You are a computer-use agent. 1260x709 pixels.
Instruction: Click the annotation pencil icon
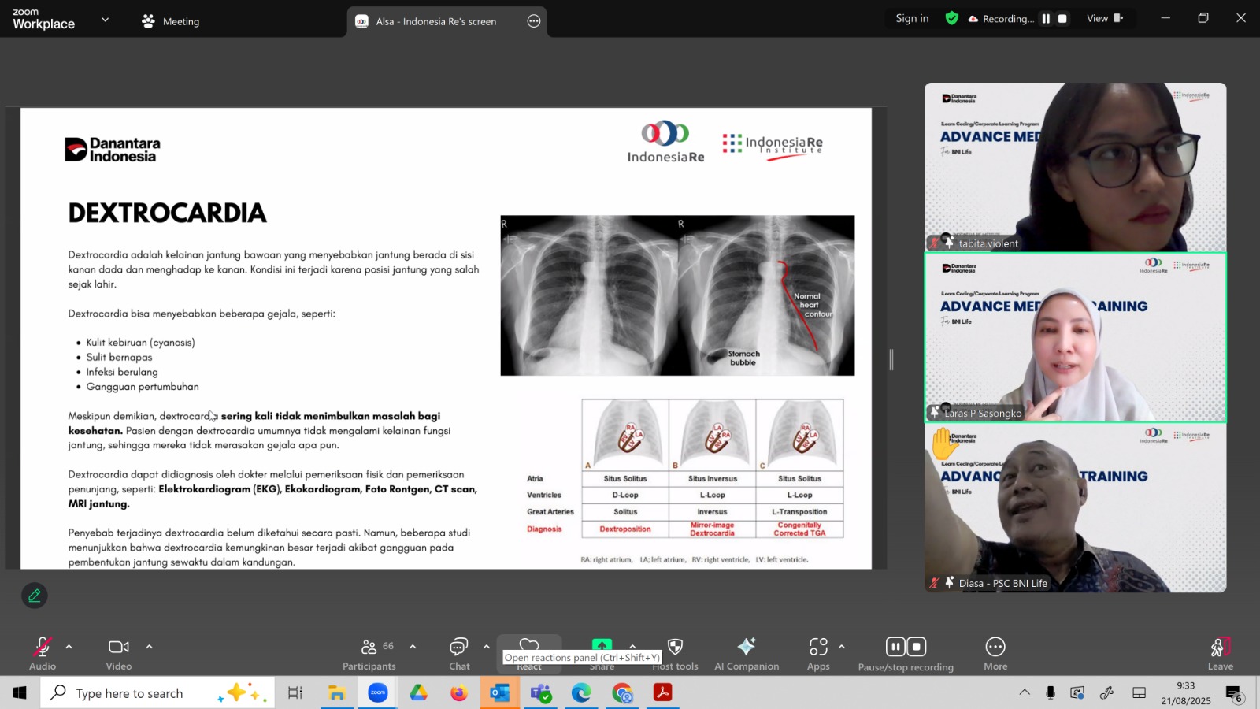point(35,596)
